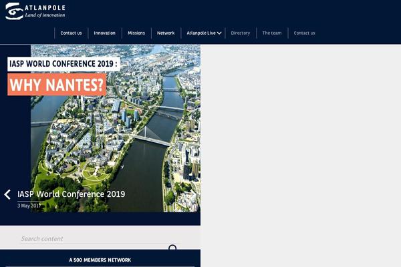Open the Network menu item
Screen dimensions: 401x267
[x=166, y=33]
